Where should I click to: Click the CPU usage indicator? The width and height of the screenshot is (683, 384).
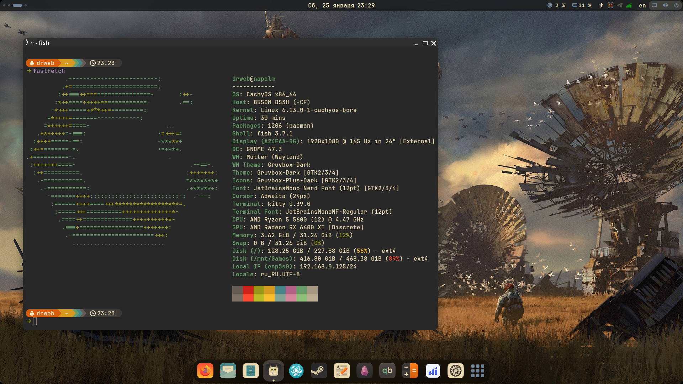coord(556,5)
